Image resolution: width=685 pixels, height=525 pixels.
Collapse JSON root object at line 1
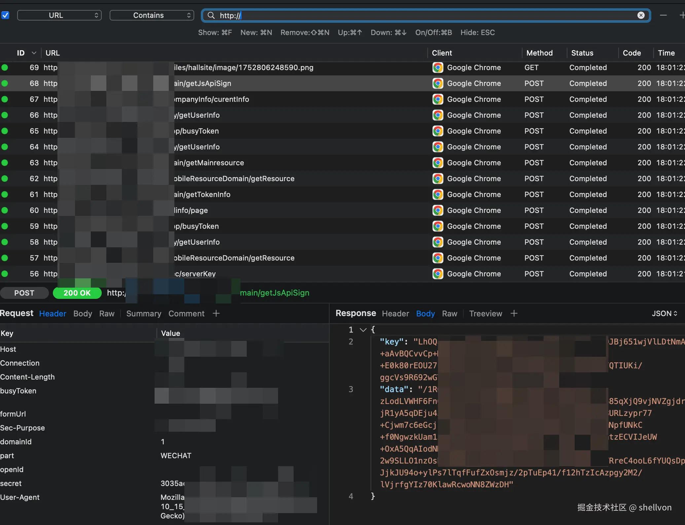(x=363, y=330)
